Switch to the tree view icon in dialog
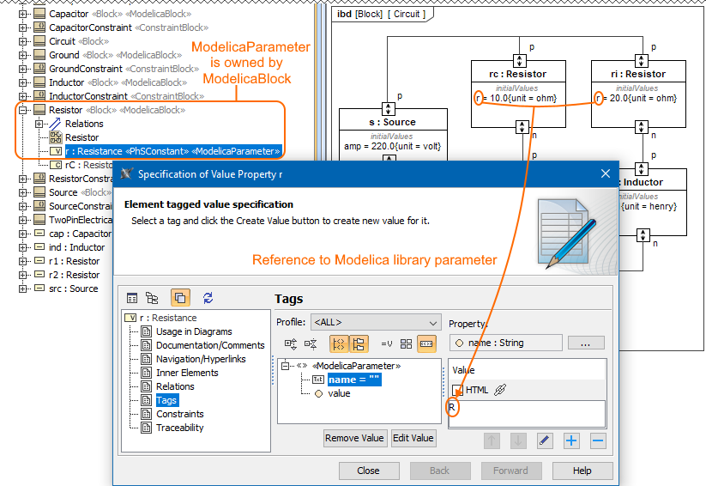This screenshot has height=486, width=706. pos(152,298)
